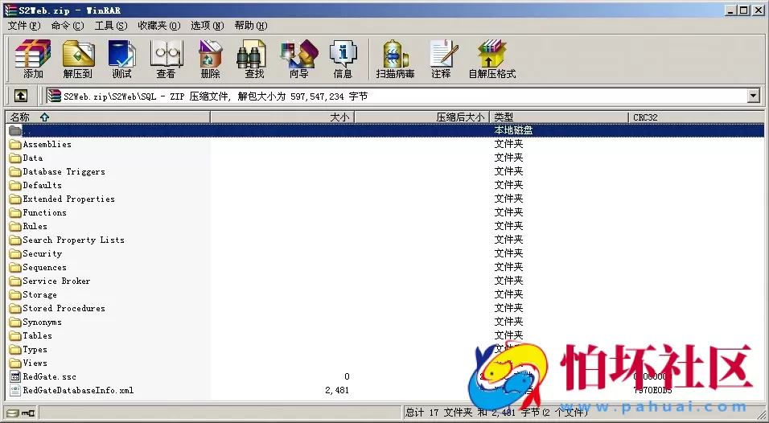The image size is (769, 423).
Task: Go up one level arrow button
Action: tap(21, 96)
